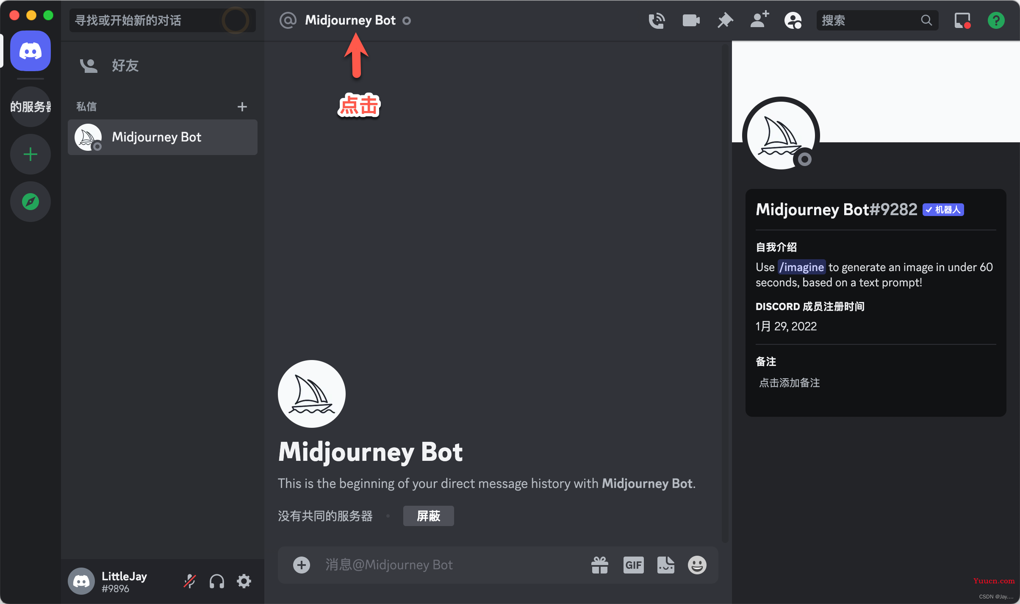Click 寻找或开始新的对话 search box
The width and height of the screenshot is (1020, 604).
pos(163,20)
